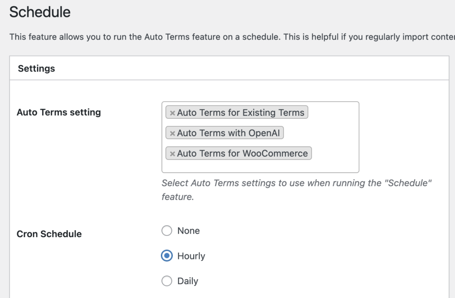The width and height of the screenshot is (455, 298).
Task: Select the None cron schedule
Action: point(167,231)
